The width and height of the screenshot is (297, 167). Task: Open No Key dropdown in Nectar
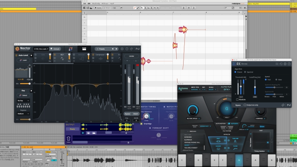23,101
